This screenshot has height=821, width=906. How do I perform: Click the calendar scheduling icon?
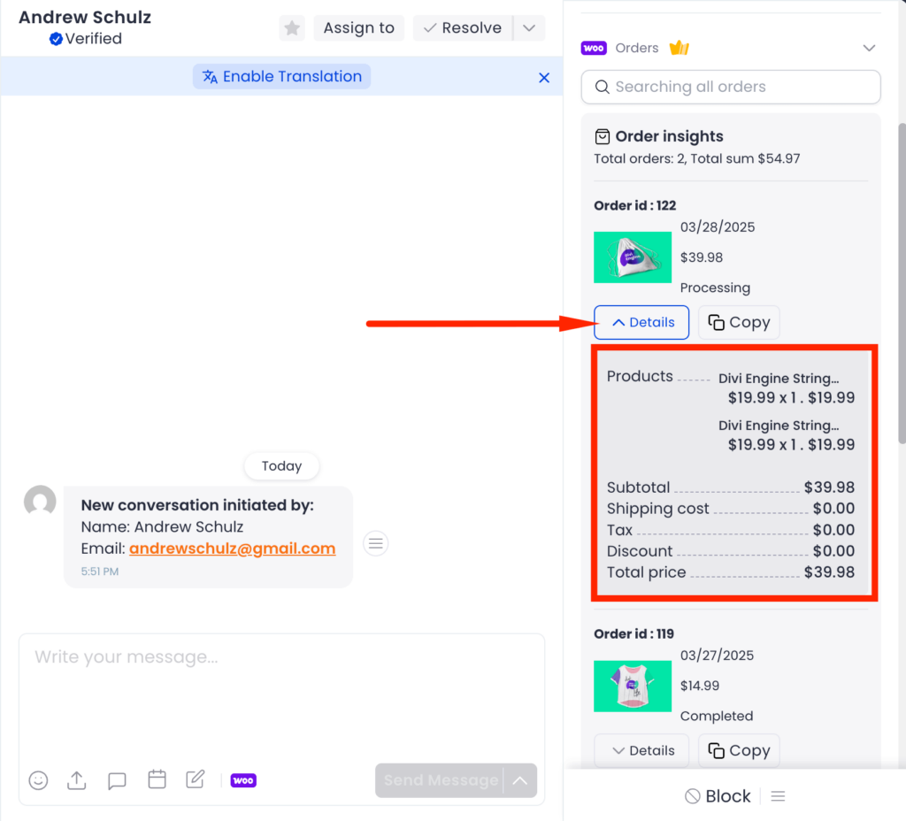157,779
